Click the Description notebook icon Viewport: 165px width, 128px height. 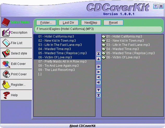click(x=6, y=33)
